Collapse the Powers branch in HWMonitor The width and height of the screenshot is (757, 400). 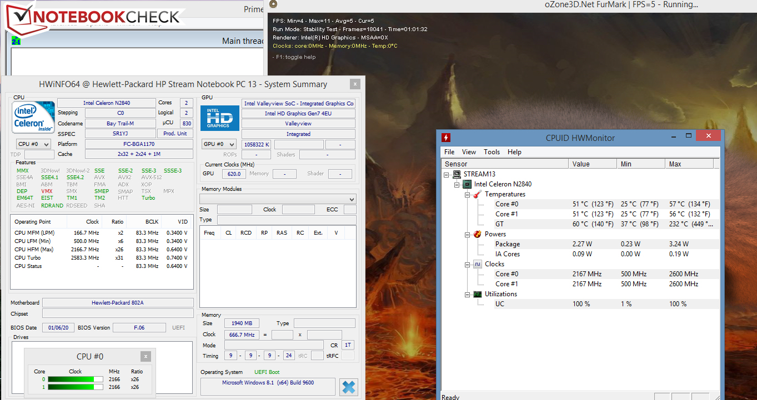click(468, 234)
